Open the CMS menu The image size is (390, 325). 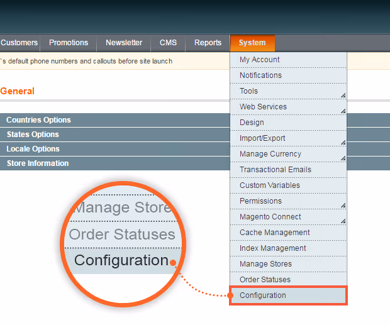[x=168, y=43]
